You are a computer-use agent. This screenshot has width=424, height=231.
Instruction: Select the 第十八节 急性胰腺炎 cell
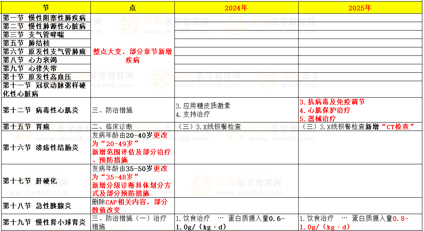46,206
